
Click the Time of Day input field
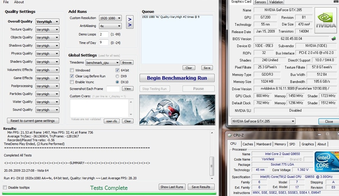(104, 42)
